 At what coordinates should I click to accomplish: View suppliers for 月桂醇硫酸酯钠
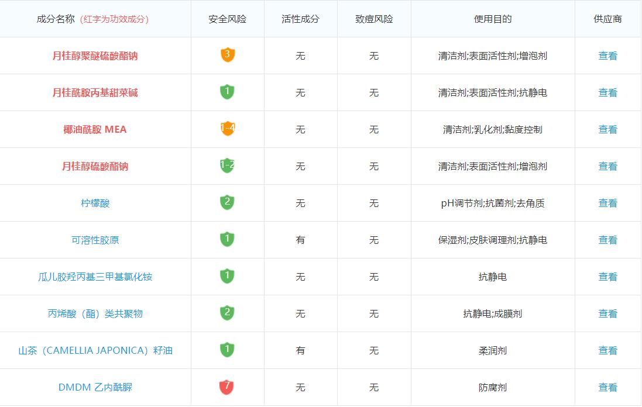coord(607,167)
